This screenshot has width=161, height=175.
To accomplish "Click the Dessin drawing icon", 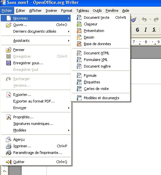I will click(x=79, y=37).
